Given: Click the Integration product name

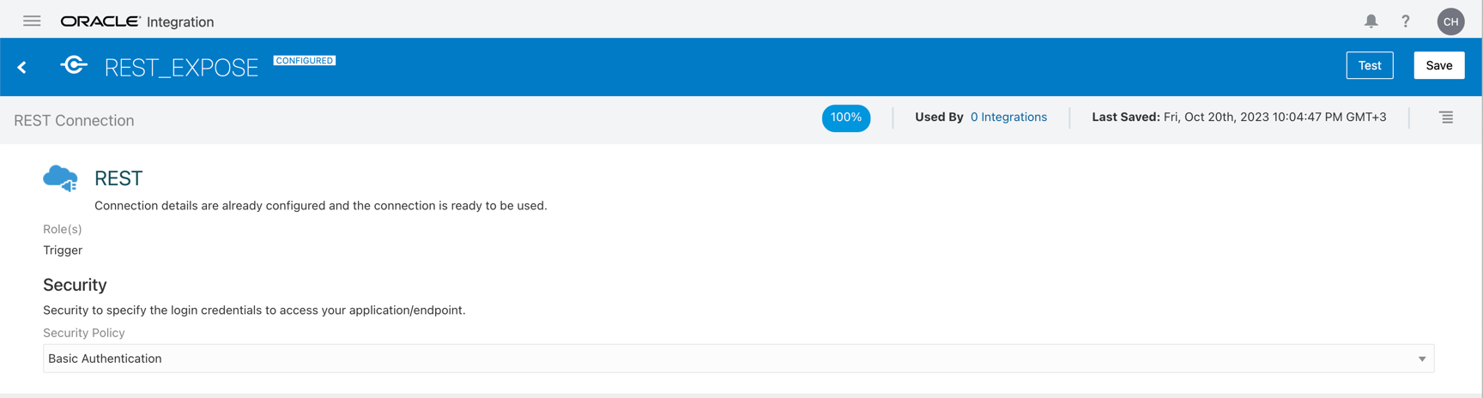Looking at the screenshot, I should (180, 22).
